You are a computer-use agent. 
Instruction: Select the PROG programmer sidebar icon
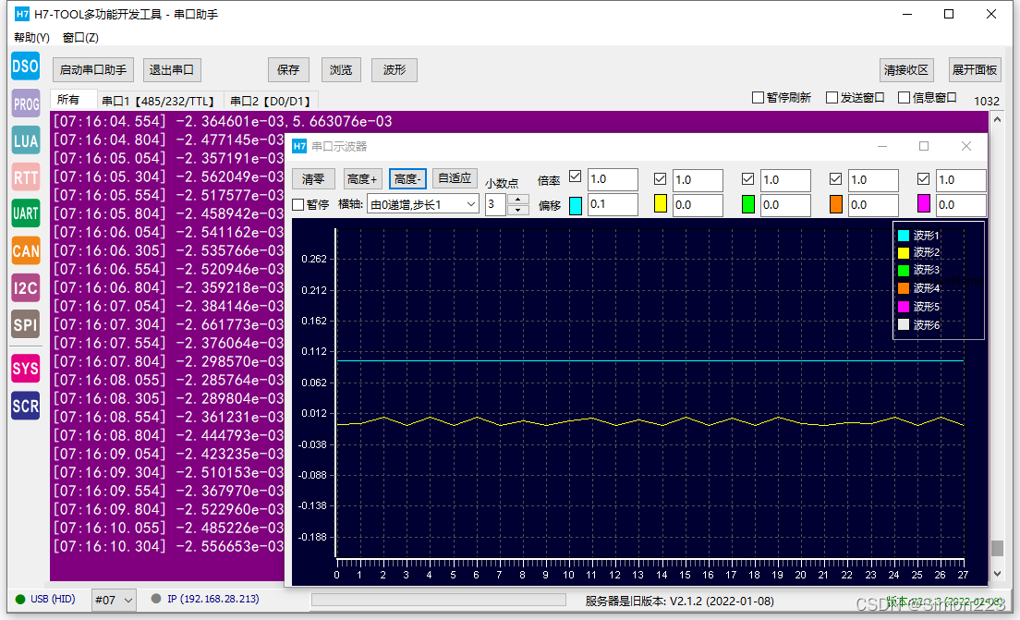pos(26,104)
